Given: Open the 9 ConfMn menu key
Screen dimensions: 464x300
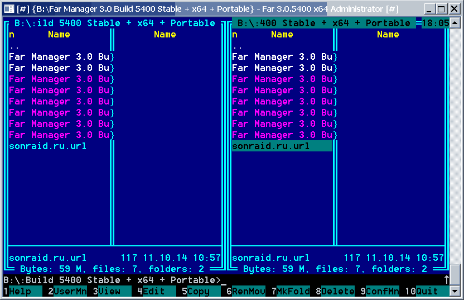Looking at the screenshot, I should point(380,292).
